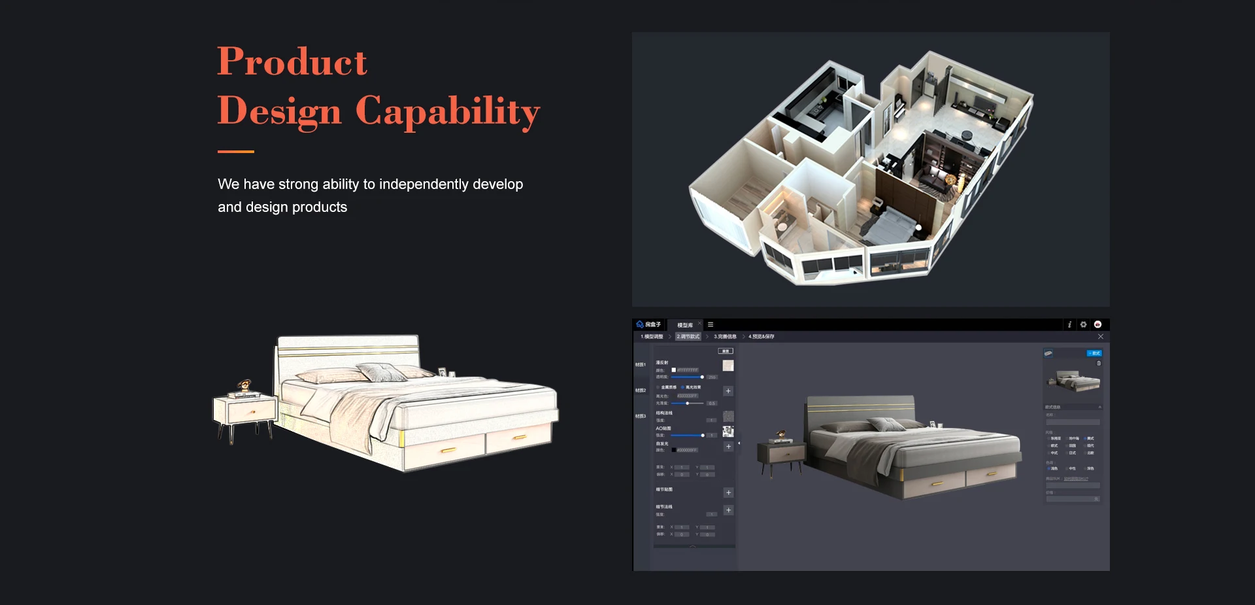Open the hamburger menu beside the 模型库 tab

click(711, 324)
